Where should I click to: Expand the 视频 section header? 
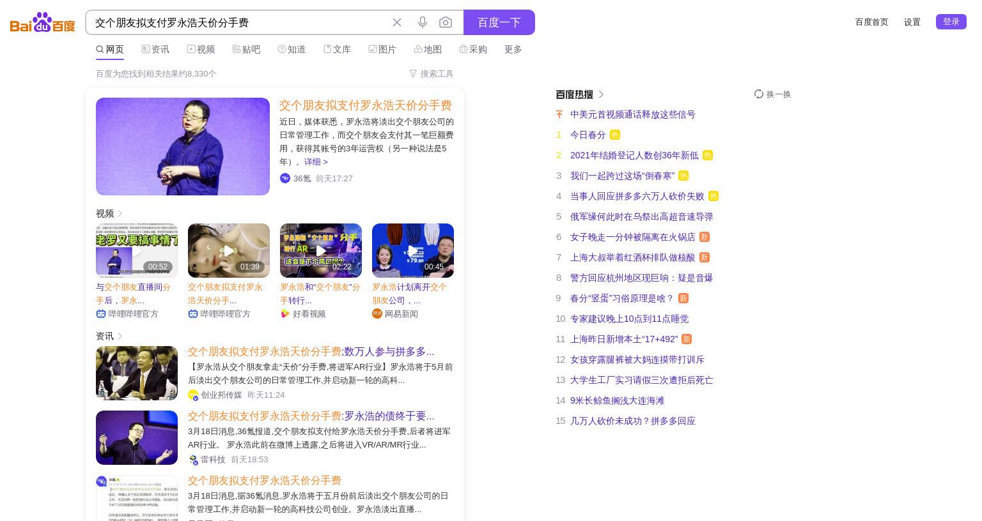pyautogui.click(x=109, y=213)
